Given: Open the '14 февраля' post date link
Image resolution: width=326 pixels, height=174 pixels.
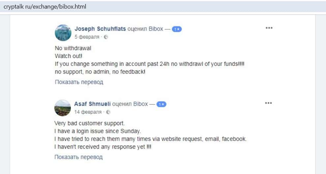Looking at the screenshot, I should click(x=88, y=112).
